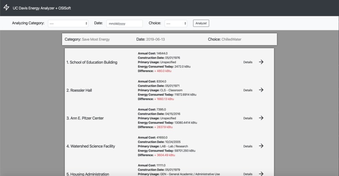Viewport: 339px width, 176px height.
Task: Click 'Annual Cost: 8304.0' line
Action: click(152, 81)
